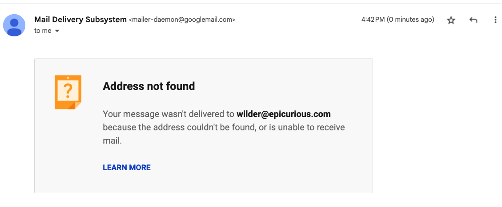
Task: Click "Your message wasn't delivered to" text
Action: tap(168, 114)
